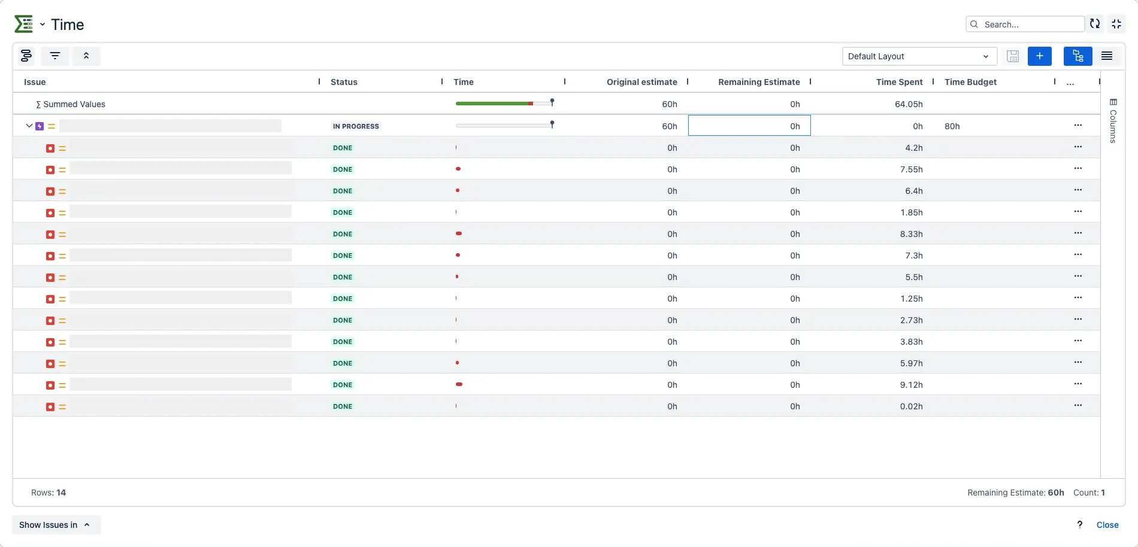Viewport: 1138px width, 547px height.
Task: Collapse the expanded IN PROGRESS parent issue
Action: (x=28, y=126)
